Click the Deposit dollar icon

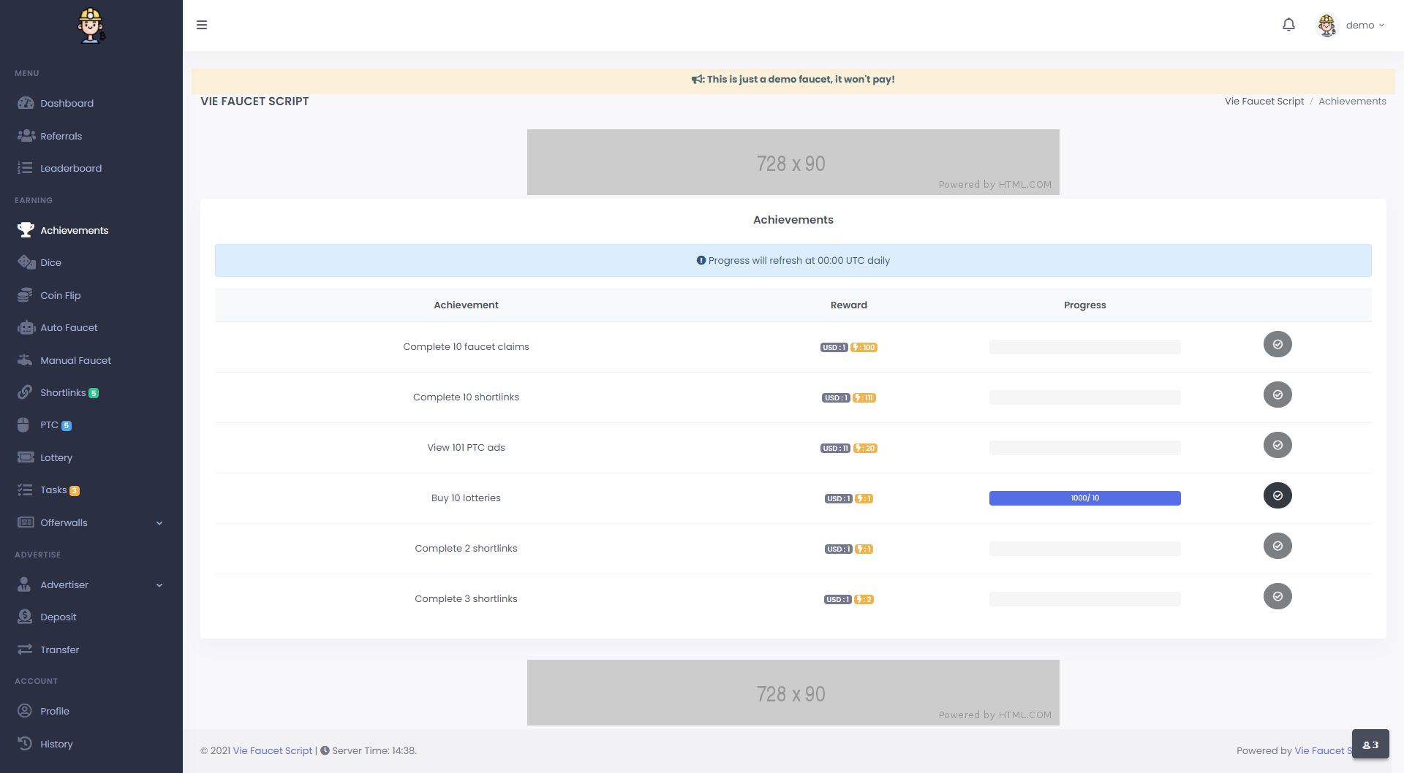point(25,617)
